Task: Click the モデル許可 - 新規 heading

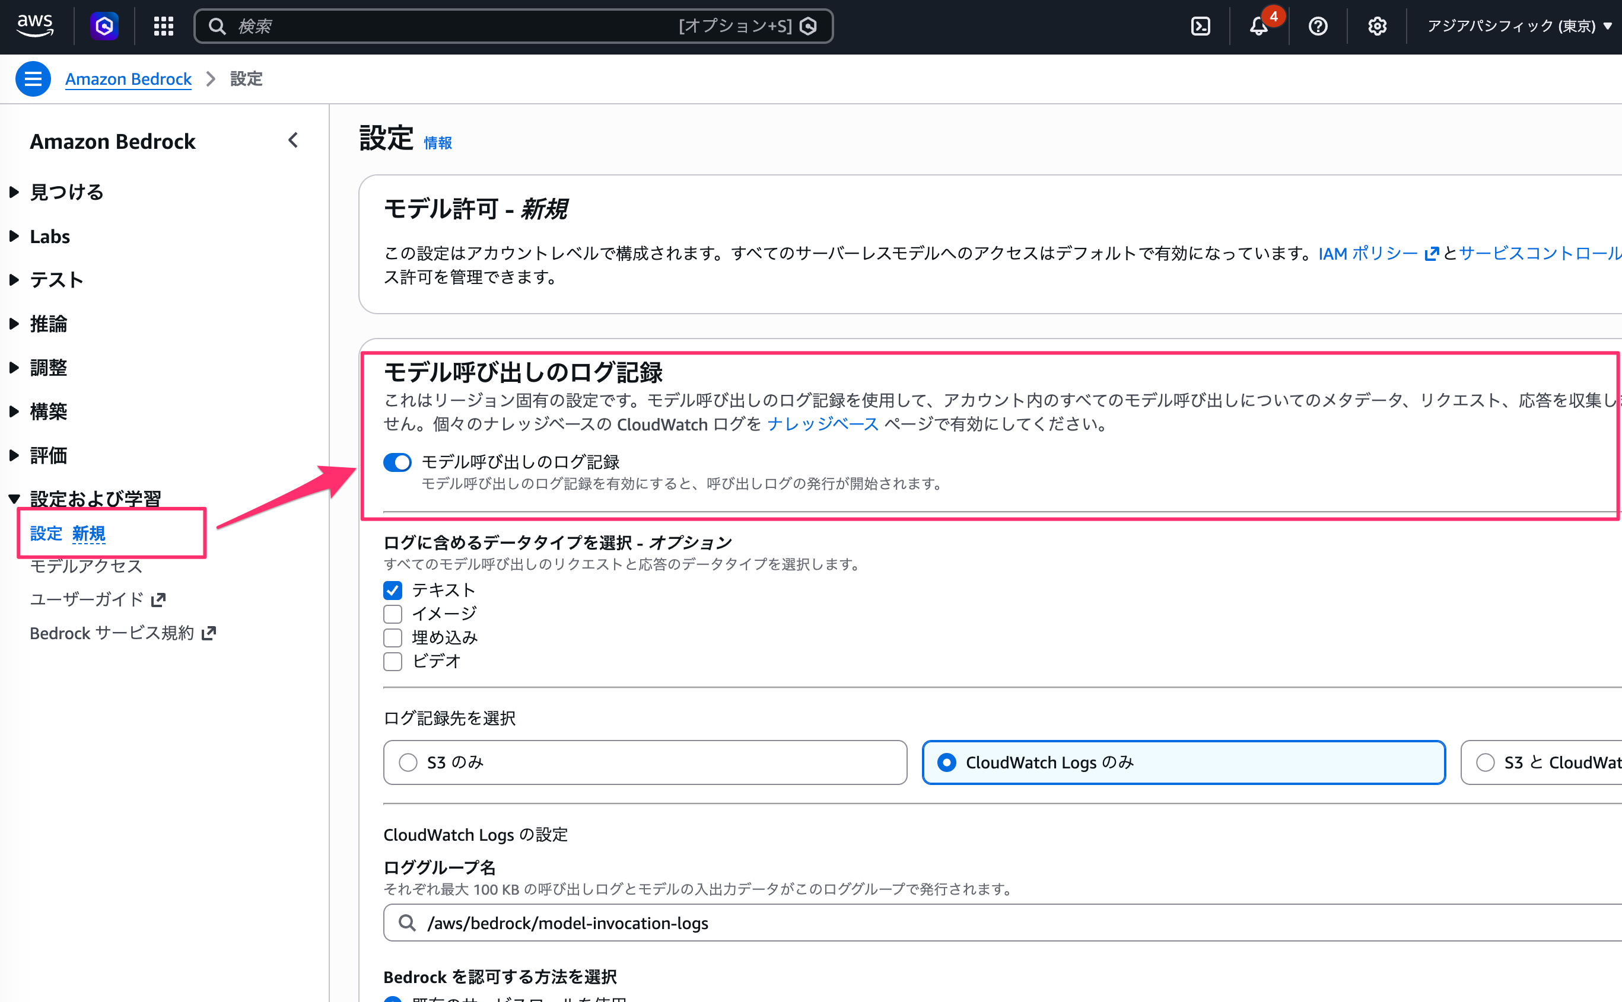Action: [x=475, y=209]
